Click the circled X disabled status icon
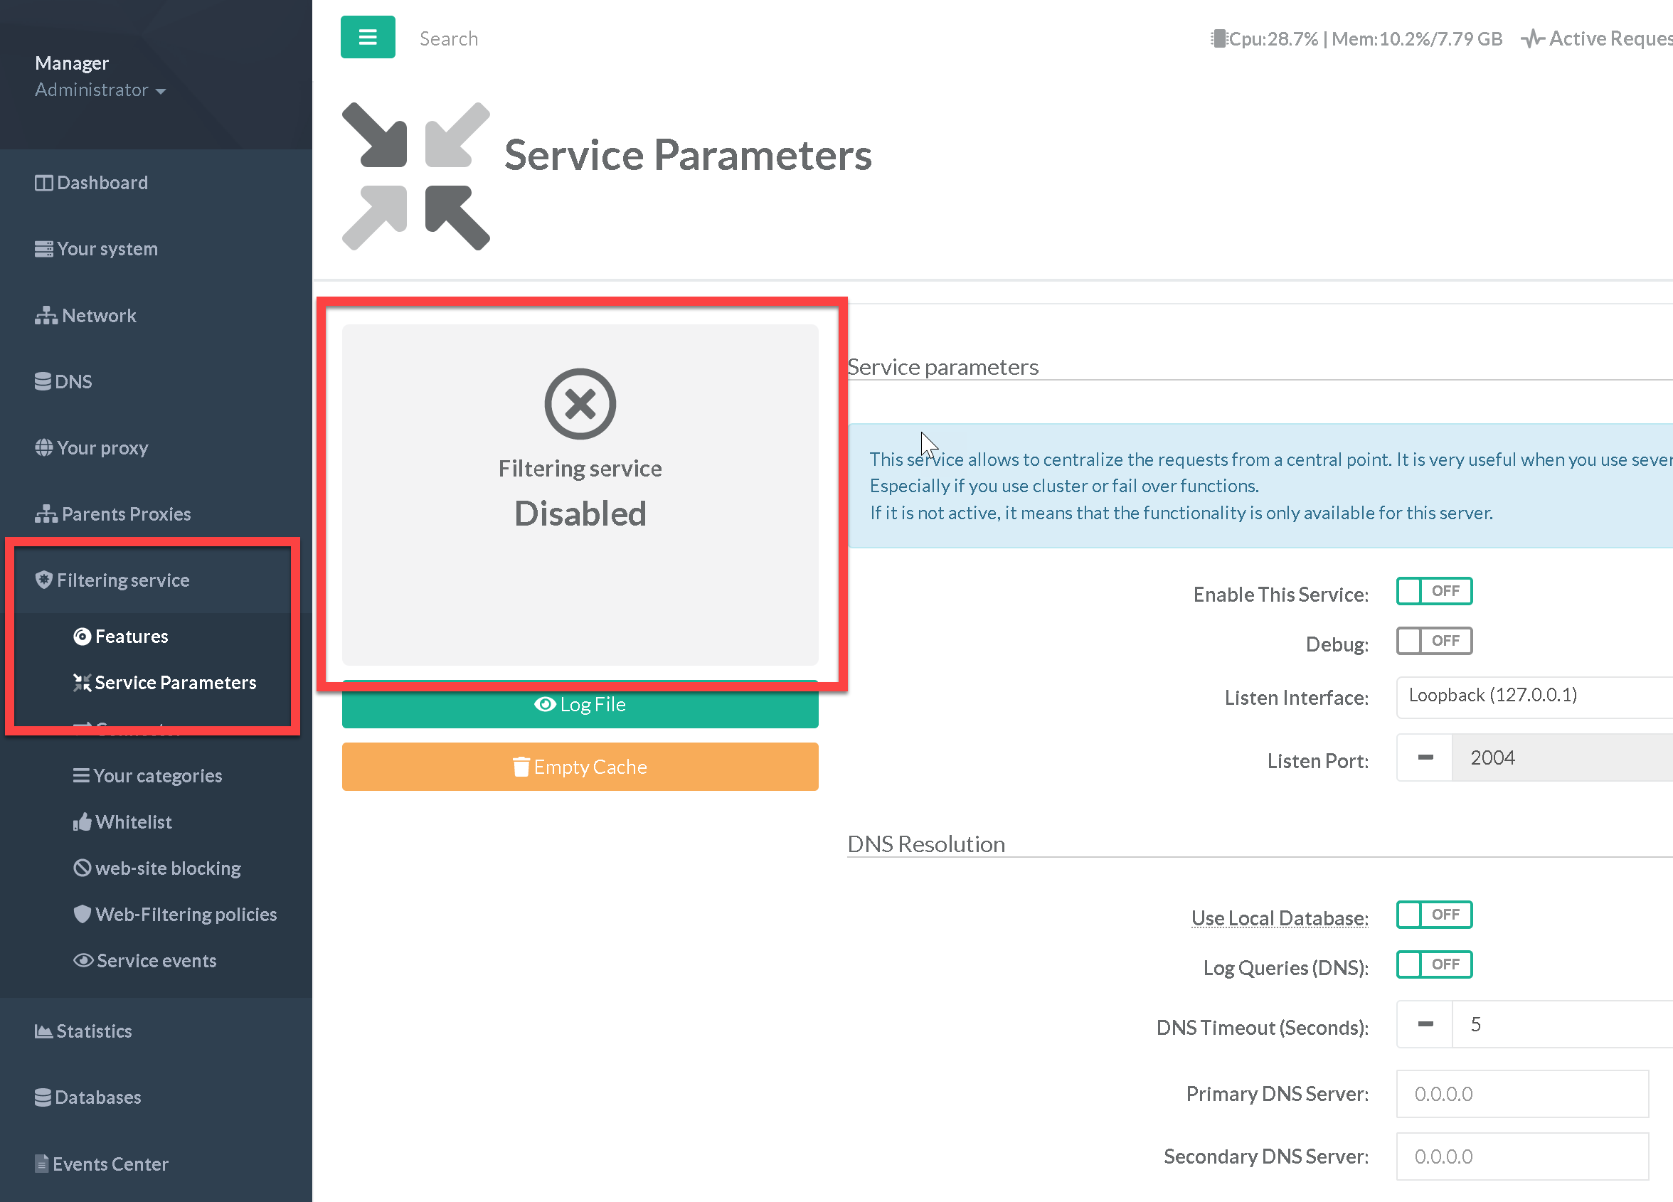Screen dimensions: 1673x1202 pos(580,403)
